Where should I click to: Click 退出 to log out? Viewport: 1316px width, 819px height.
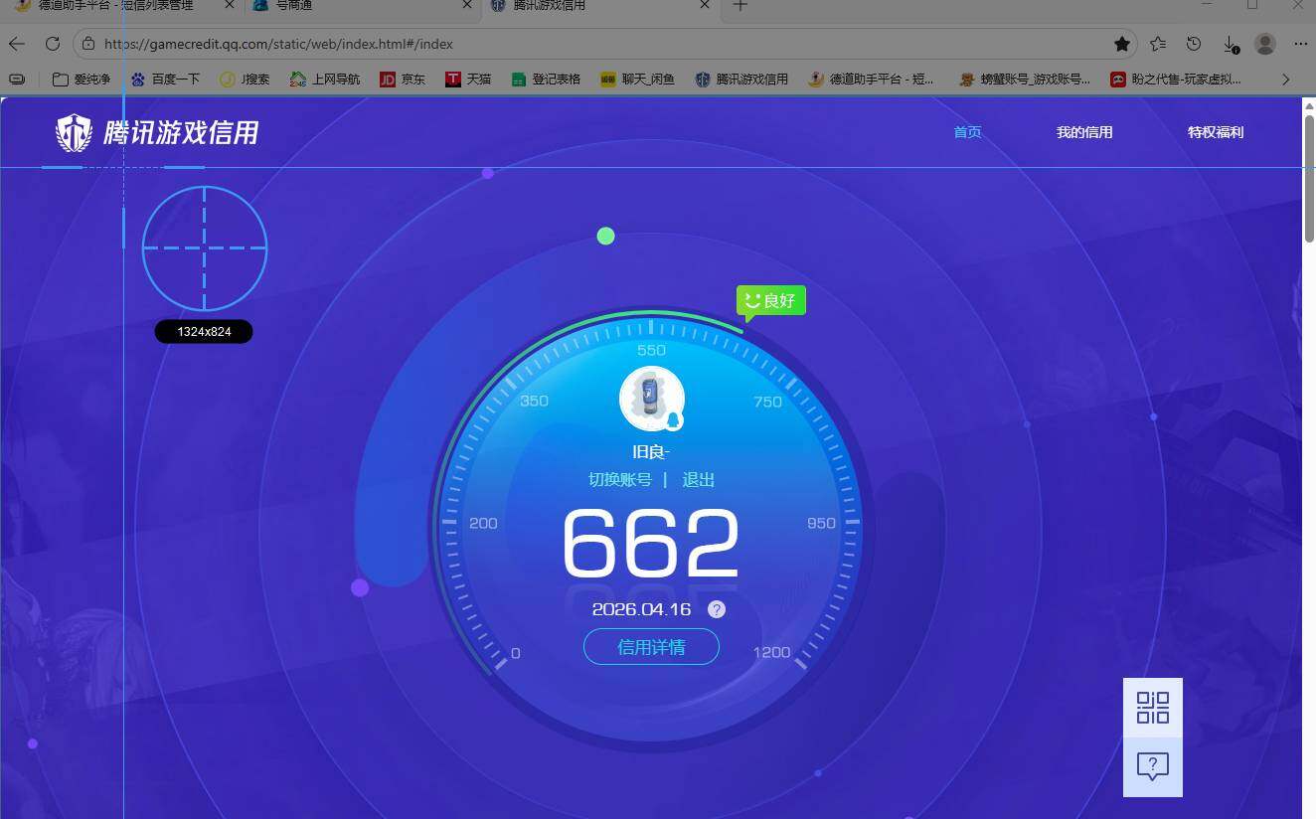coord(698,479)
